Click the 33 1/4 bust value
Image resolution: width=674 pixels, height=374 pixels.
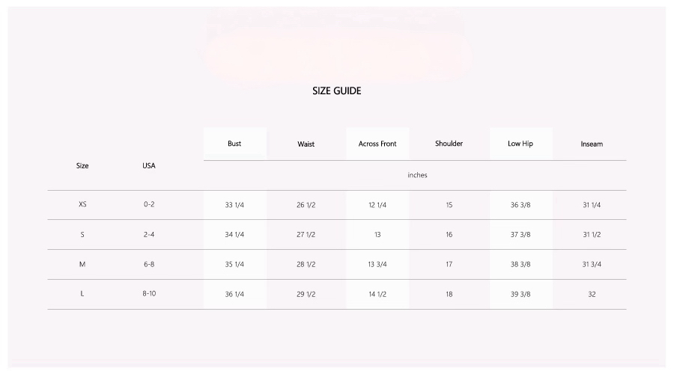[x=234, y=205]
